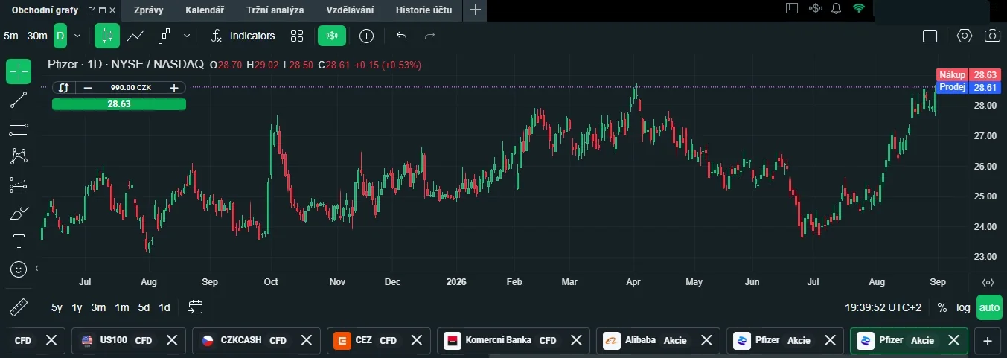Open the Fibonacci lines tool in sidebar

(19, 128)
